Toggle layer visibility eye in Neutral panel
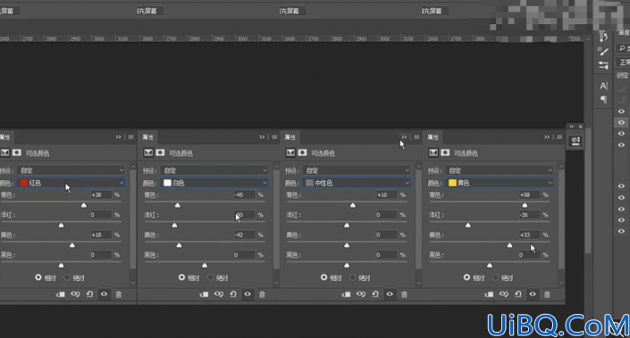630x338 pixels. [x=390, y=294]
